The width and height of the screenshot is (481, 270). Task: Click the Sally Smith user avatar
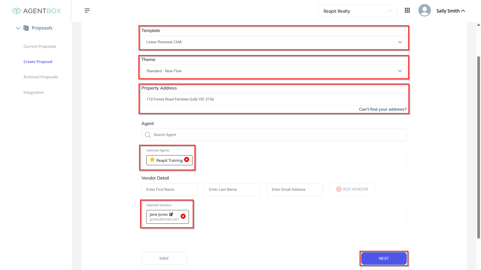(424, 10)
